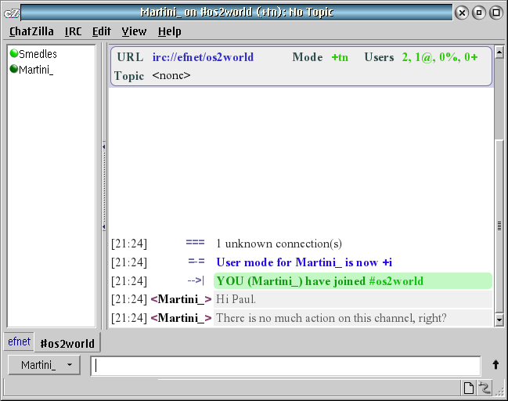The width and height of the screenshot is (508, 401).
Task: Click the window close X button
Action: tap(462, 13)
